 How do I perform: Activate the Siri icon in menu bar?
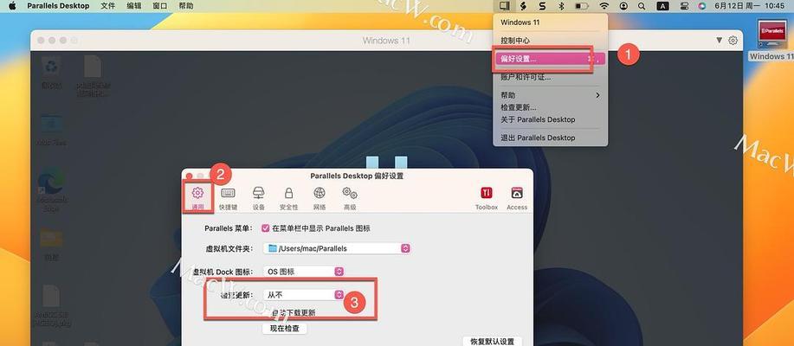(702, 6)
